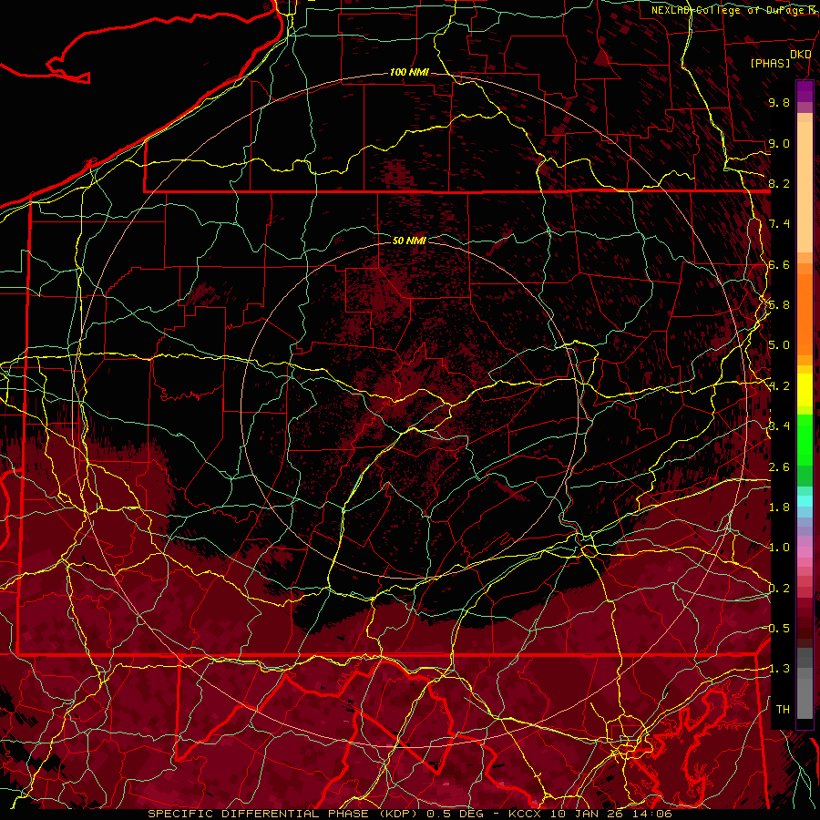Click the 2.6 legend value
Image resolution: width=820 pixels, height=820 pixels.
pos(779,466)
